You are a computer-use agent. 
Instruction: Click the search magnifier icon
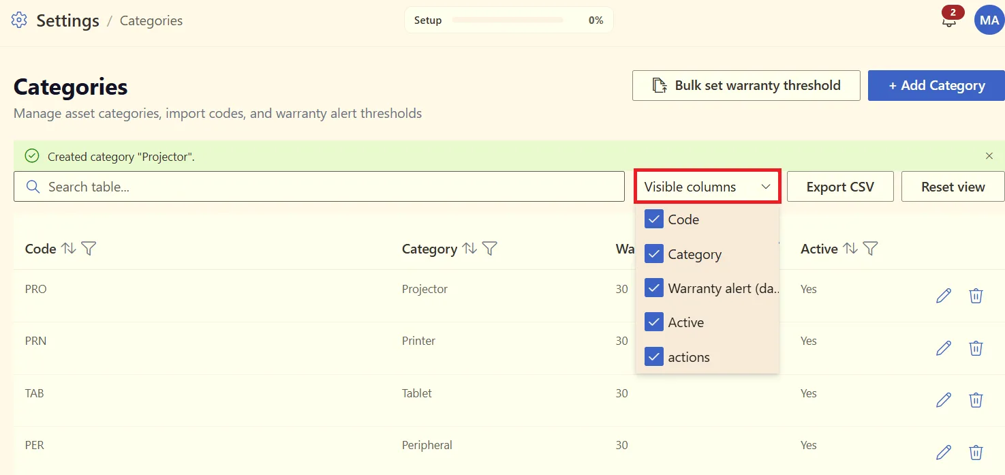(x=33, y=187)
